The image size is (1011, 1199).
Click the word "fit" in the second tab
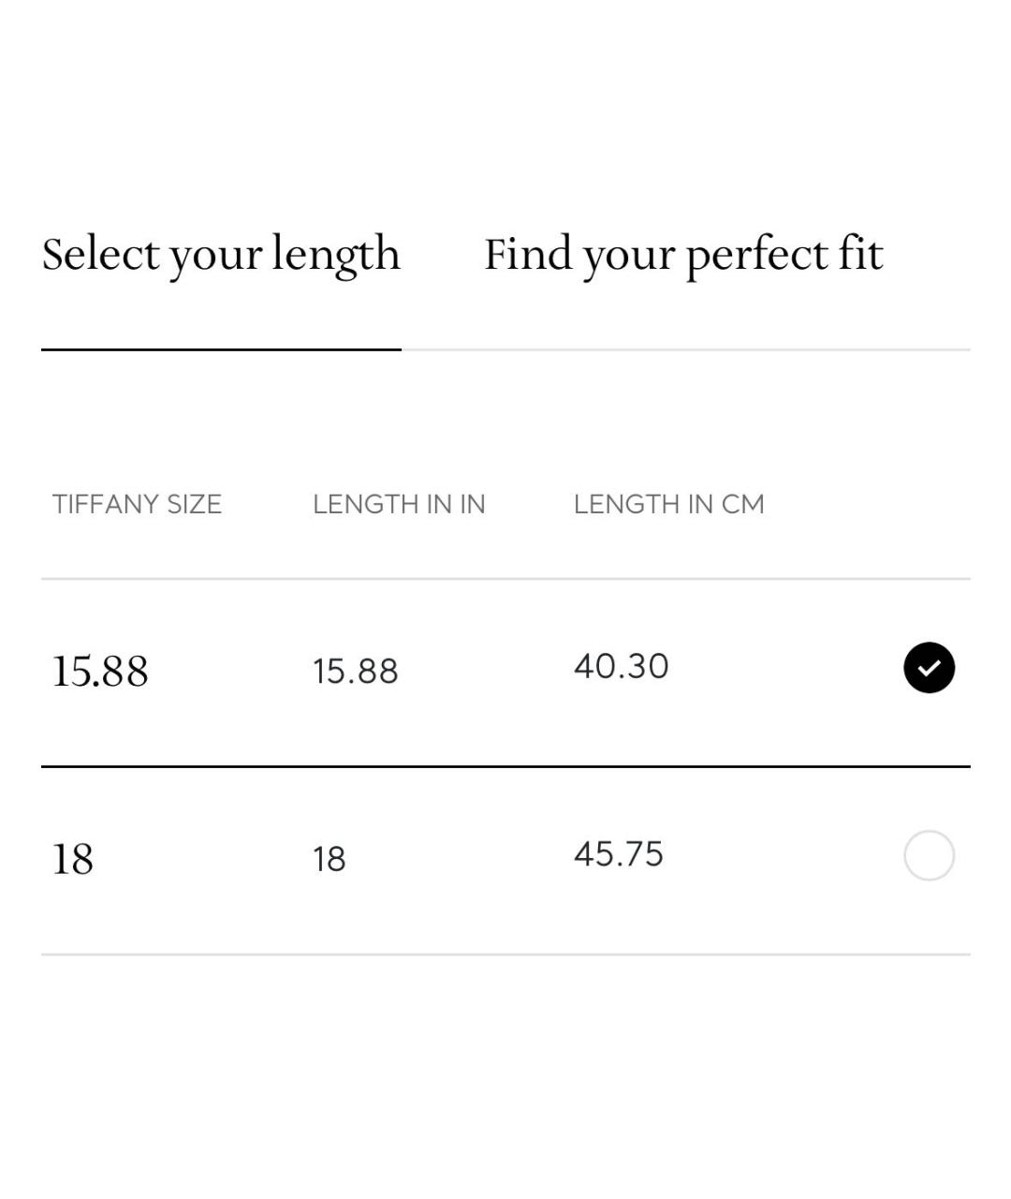pos(860,255)
